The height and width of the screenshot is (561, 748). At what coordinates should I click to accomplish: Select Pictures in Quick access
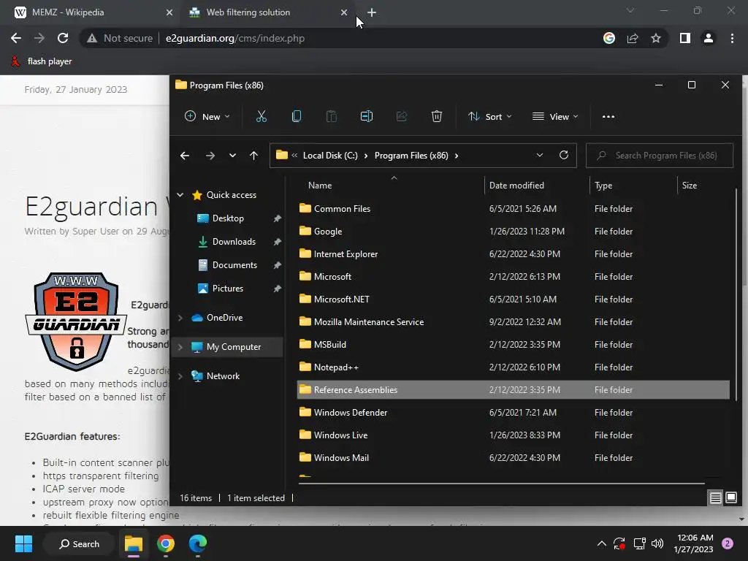tap(228, 288)
